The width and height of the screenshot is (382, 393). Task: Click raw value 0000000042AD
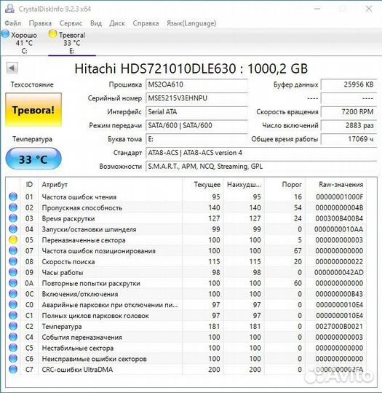coord(338,272)
